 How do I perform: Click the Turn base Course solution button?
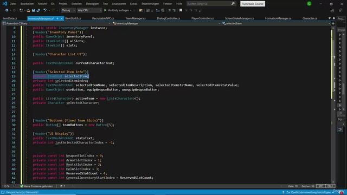pyautogui.click(x=253, y=4)
